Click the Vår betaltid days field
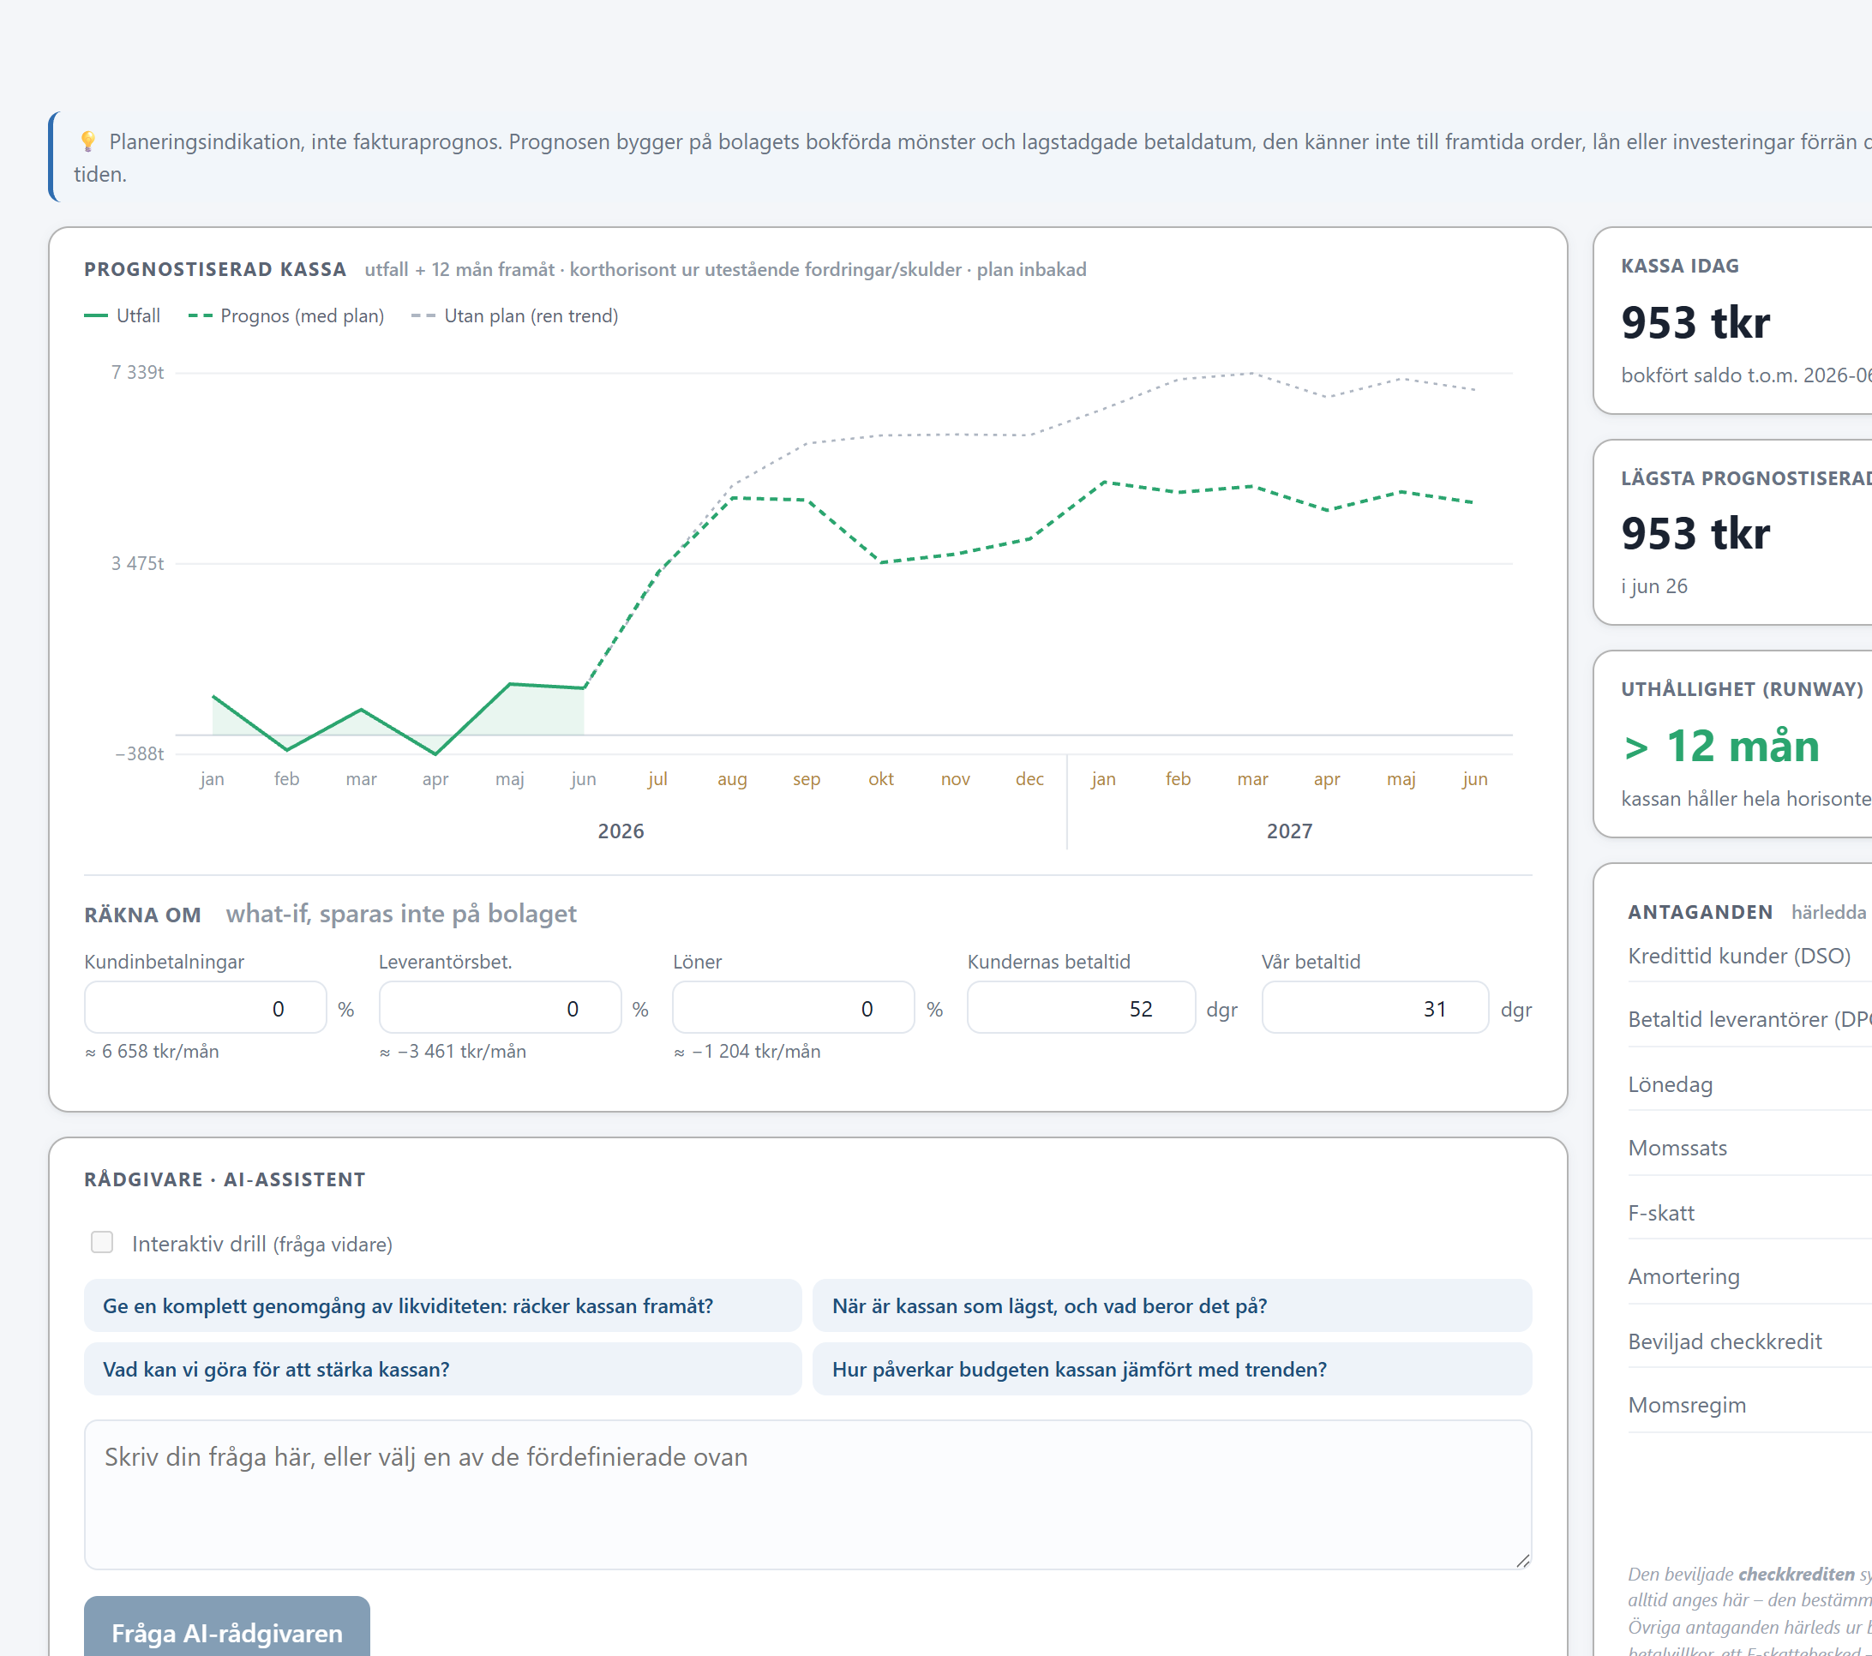Image resolution: width=1872 pixels, height=1656 pixels. click(x=1375, y=1007)
